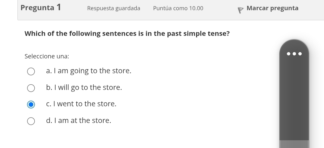
Task: Select radio button for option d
Action: (31, 121)
